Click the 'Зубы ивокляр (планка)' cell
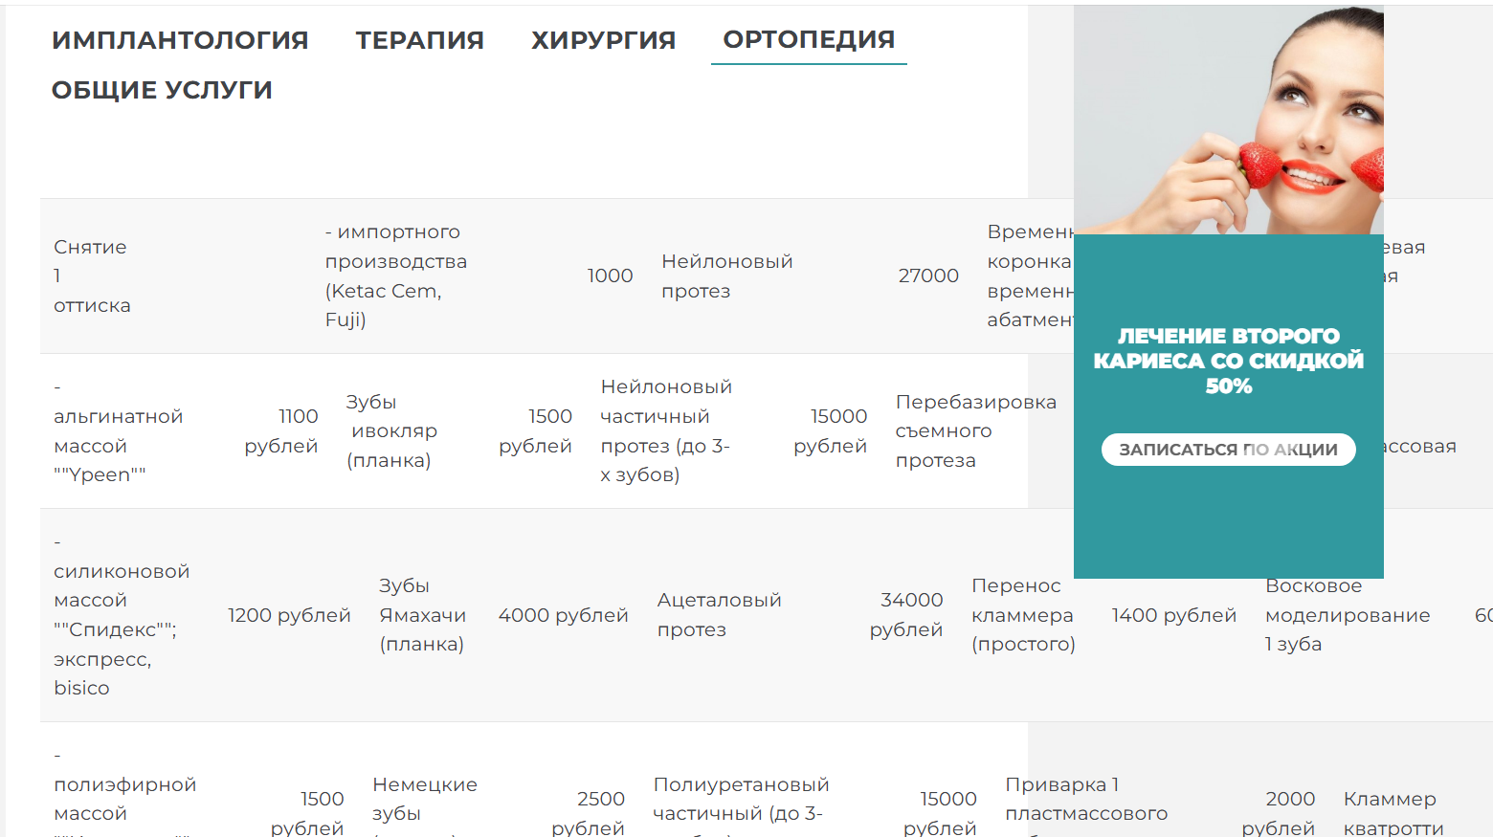1493x837 pixels. tap(391, 430)
